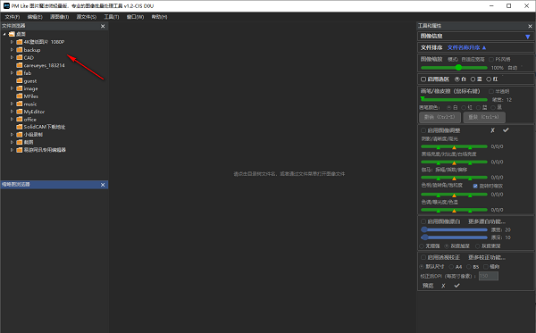Select the A4 size radio button
The height and width of the screenshot is (333, 536).
click(451, 267)
